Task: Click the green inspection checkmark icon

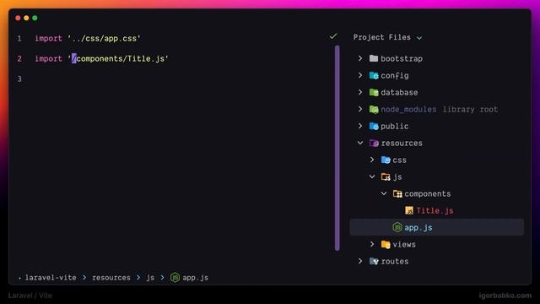Action: 333,36
